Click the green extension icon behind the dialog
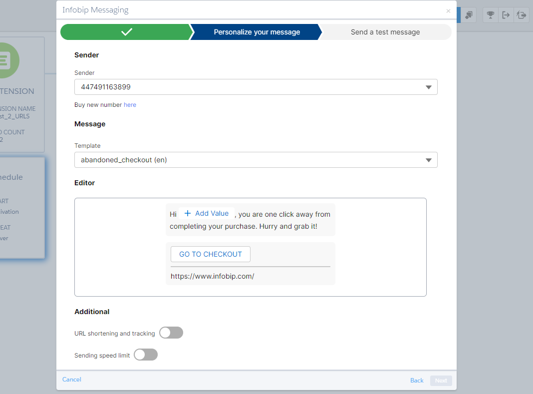This screenshot has width=533, height=394. tap(8, 60)
